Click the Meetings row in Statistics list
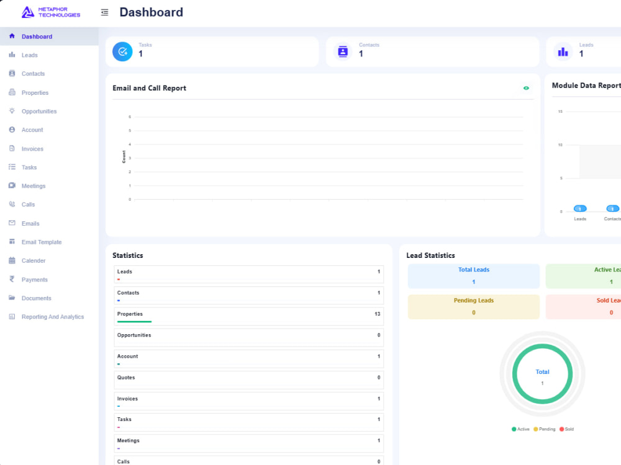Screen dimensions: 621x465 249,444
